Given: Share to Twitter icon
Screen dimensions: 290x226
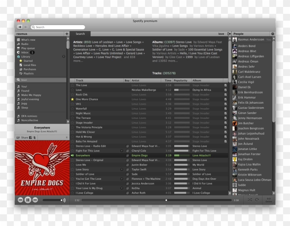Looking at the screenshot, I should [35, 138].
